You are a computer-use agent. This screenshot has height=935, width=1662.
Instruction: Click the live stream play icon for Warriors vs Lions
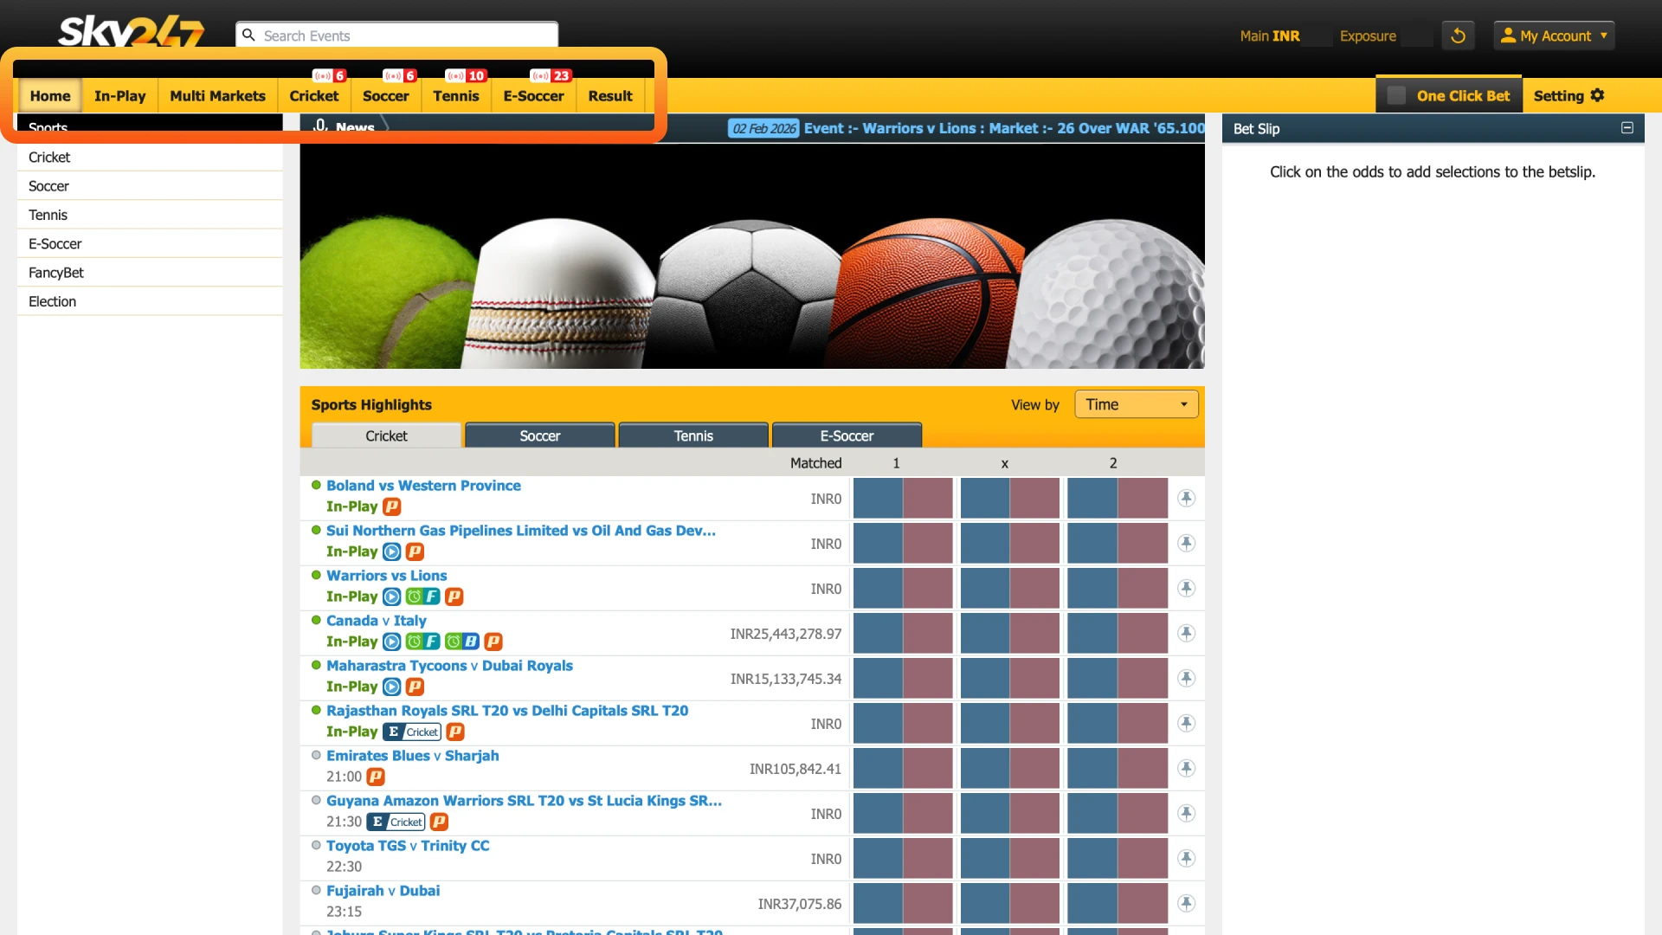(x=391, y=596)
